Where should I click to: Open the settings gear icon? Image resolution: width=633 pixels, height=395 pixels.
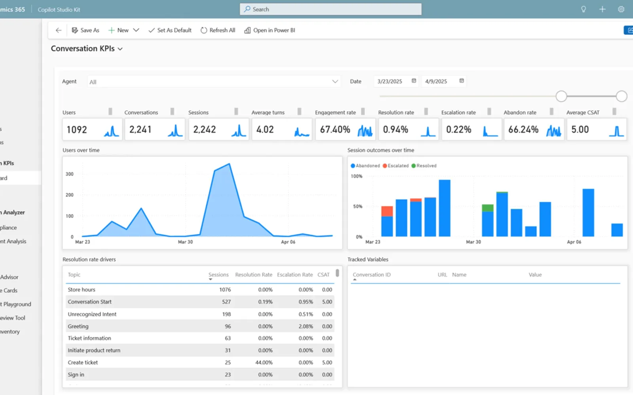tap(621, 9)
